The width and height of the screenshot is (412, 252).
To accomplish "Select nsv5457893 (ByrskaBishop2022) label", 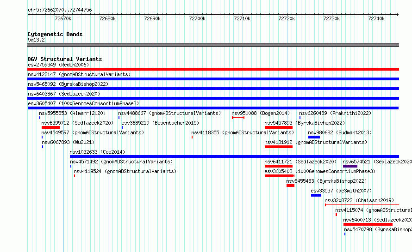I will (x=305, y=123).
